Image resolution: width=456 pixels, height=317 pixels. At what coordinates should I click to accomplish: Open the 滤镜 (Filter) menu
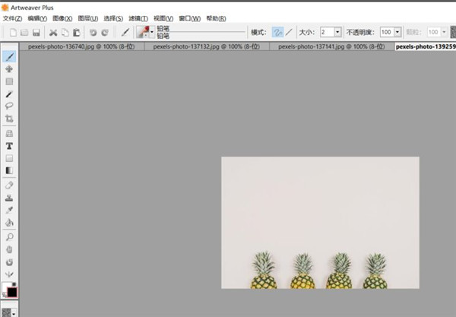[138, 17]
